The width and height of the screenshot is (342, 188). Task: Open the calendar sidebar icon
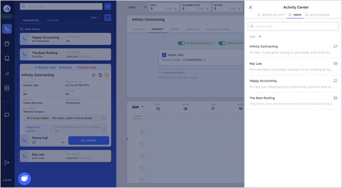click(7, 43)
